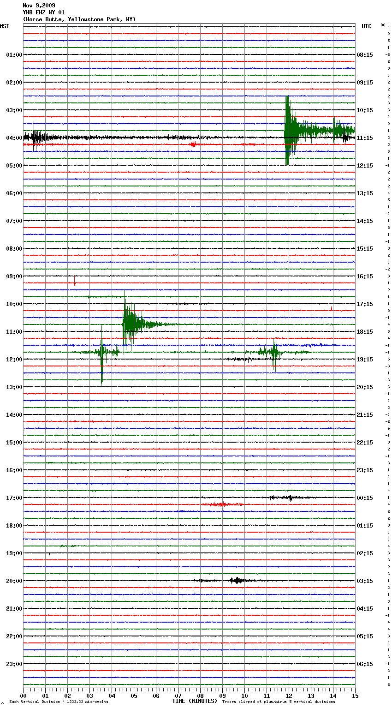Click the 01:00 MST row label
The width and height of the screenshot is (392, 708).
pos(14,55)
